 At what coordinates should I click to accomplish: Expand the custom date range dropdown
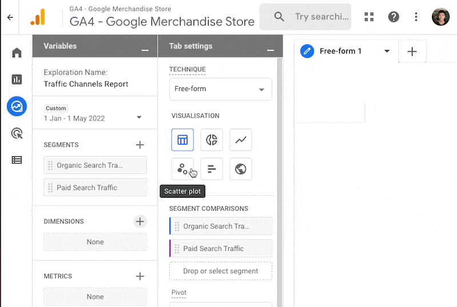click(139, 118)
